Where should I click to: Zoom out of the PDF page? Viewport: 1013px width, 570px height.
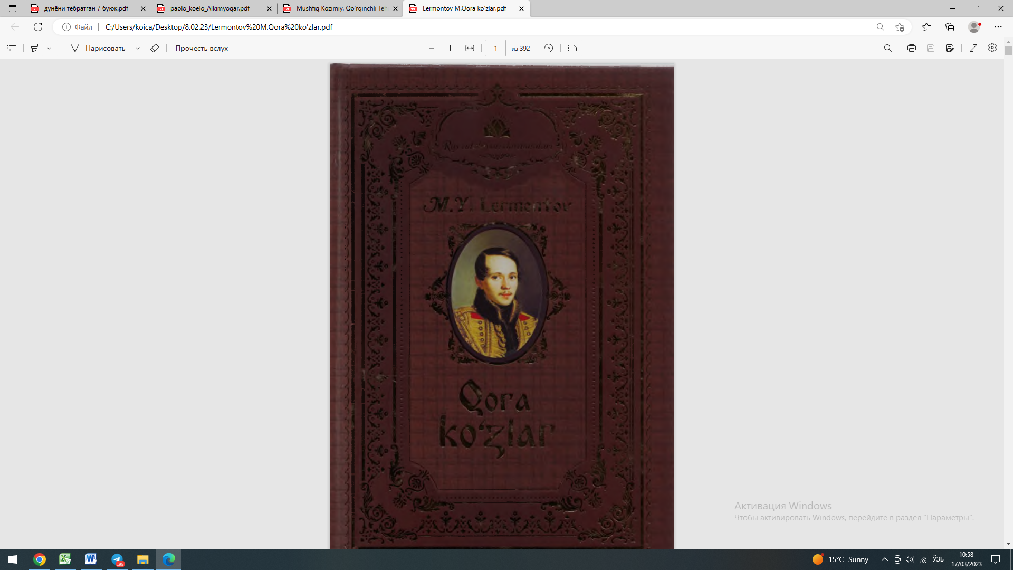[x=432, y=48]
